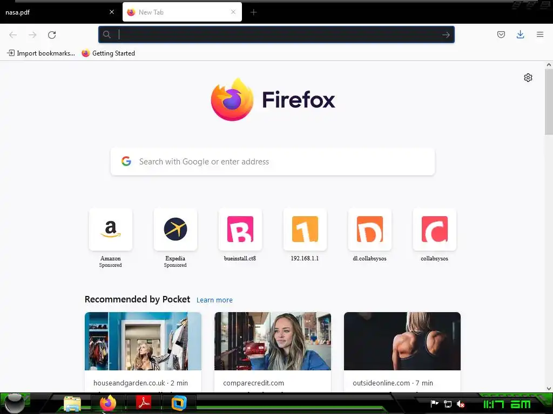The height and width of the screenshot is (414, 553).
Task: Open the Getting Started bookmark
Action: [x=108, y=53]
